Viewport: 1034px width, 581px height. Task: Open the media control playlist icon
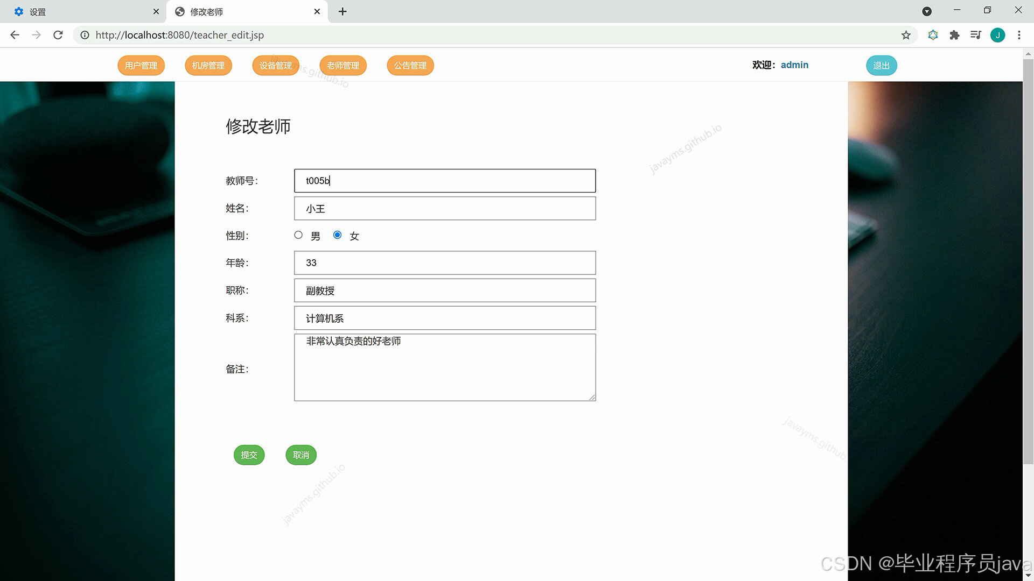975,35
